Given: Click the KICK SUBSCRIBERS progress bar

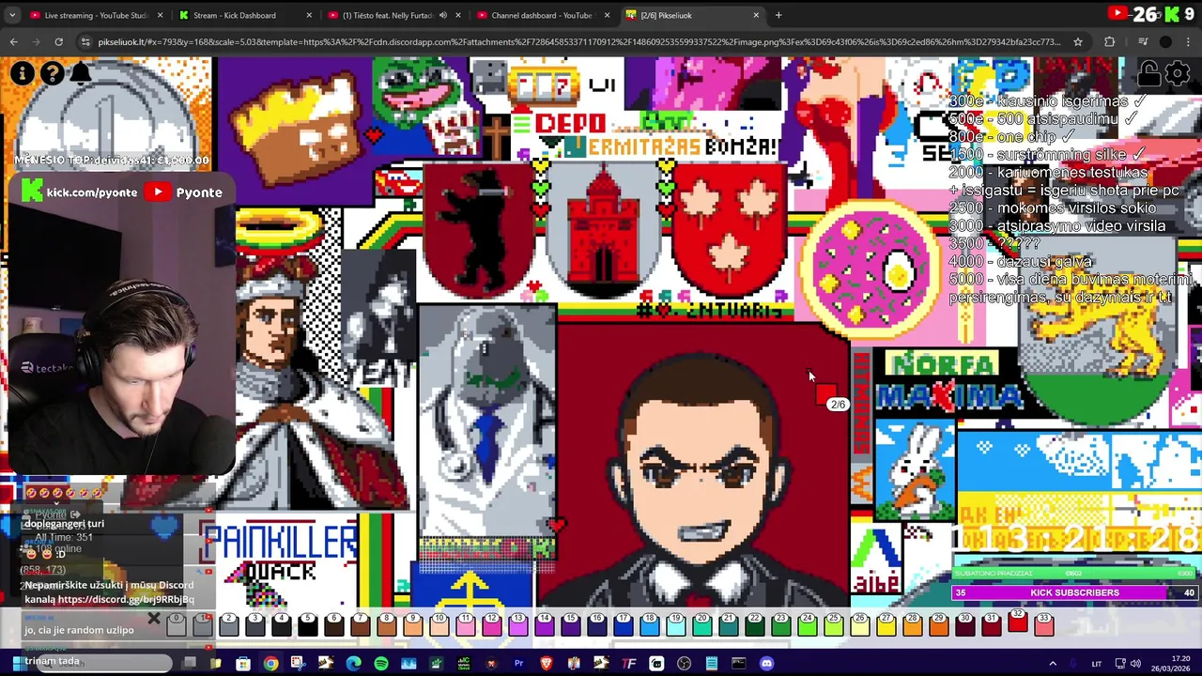Looking at the screenshot, I should [x=1074, y=592].
